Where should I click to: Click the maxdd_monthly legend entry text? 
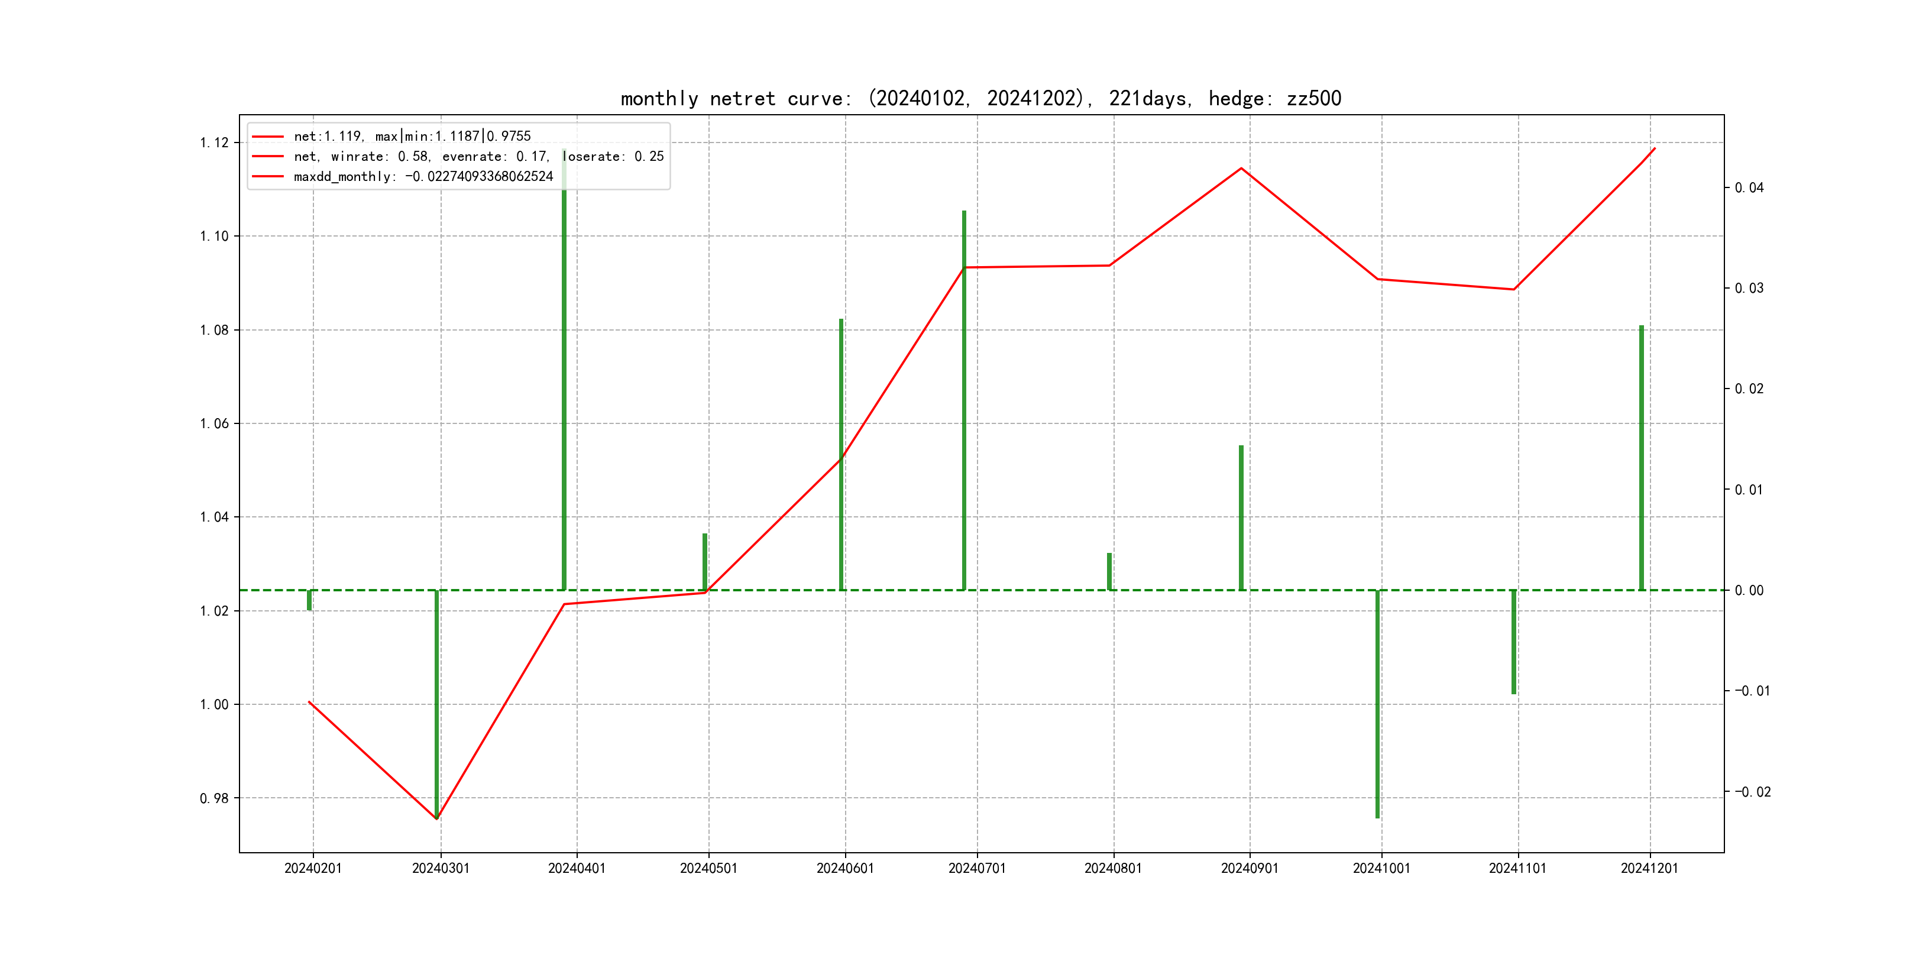(x=423, y=176)
